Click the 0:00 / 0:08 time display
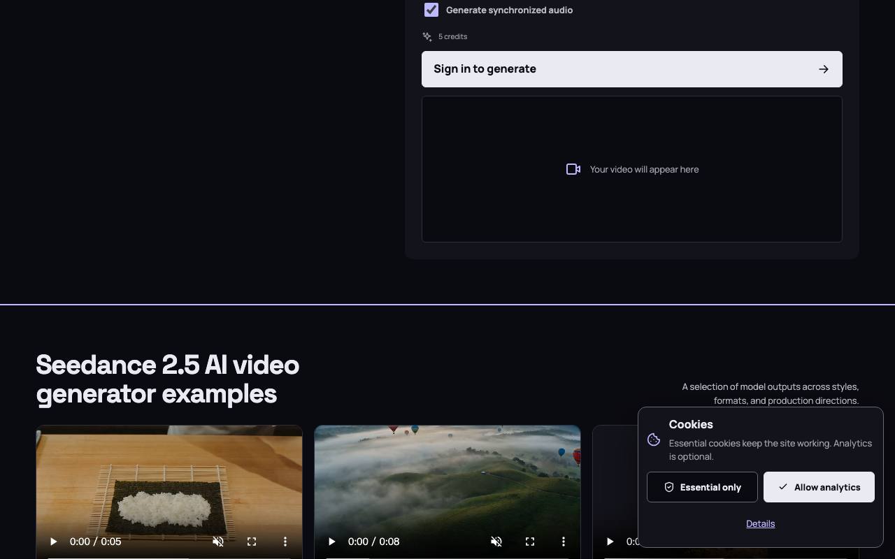 point(374,542)
